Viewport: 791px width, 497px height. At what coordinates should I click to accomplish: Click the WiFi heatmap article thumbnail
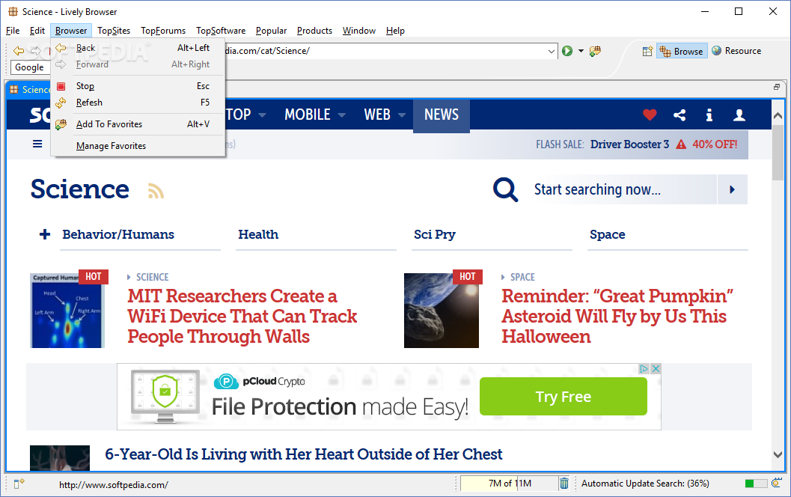click(67, 311)
